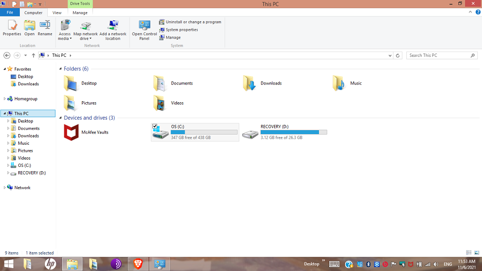
Task: Click the Properties ribbon icon
Action: tap(12, 28)
